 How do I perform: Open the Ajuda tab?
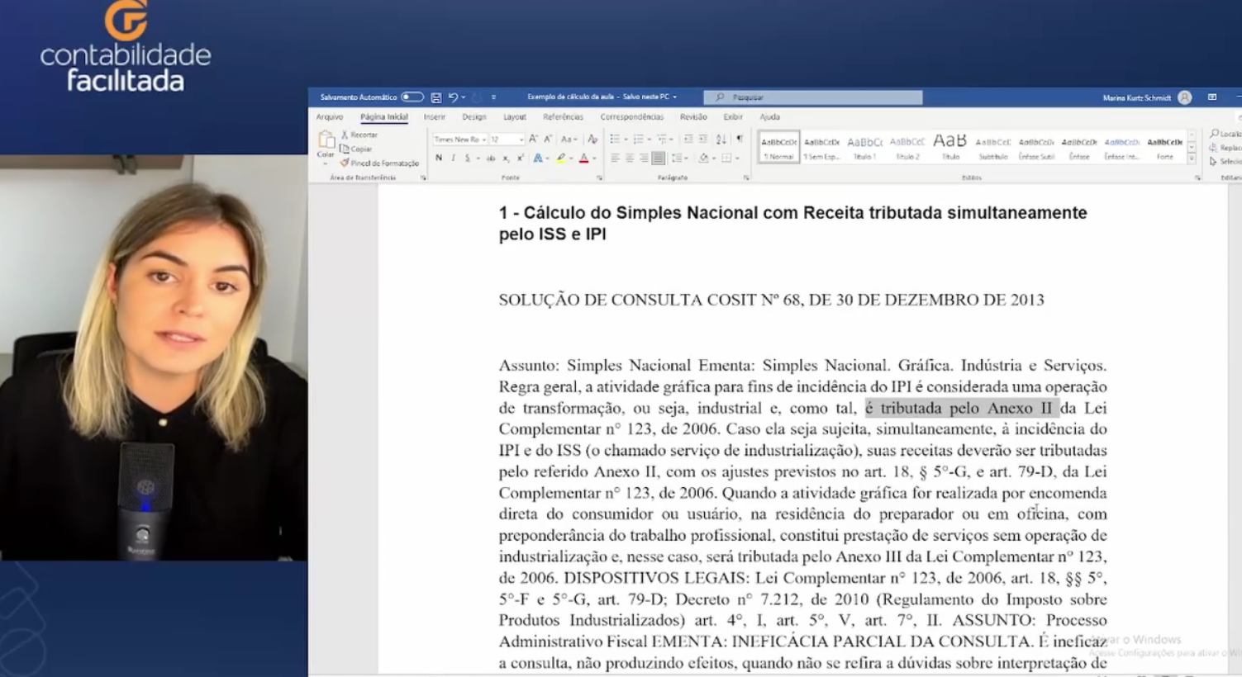tap(769, 117)
